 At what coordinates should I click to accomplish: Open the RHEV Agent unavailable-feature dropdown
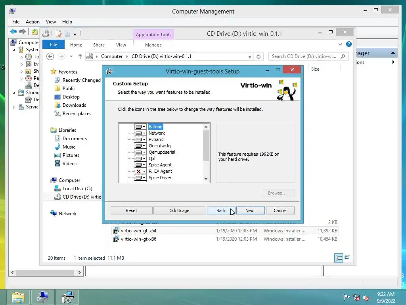pyautogui.click(x=141, y=171)
